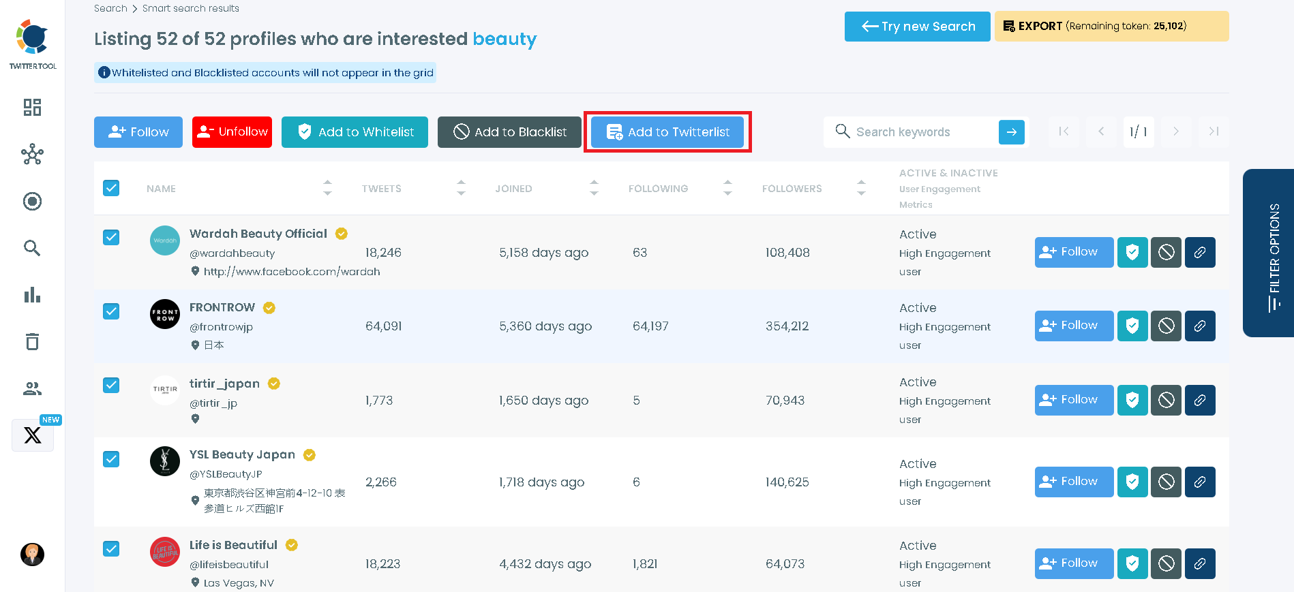Open link icon for Wardah Beauty Official
1294x592 pixels.
click(1200, 252)
